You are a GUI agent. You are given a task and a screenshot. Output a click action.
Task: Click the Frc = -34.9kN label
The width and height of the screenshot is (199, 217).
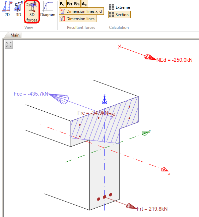click(93, 113)
